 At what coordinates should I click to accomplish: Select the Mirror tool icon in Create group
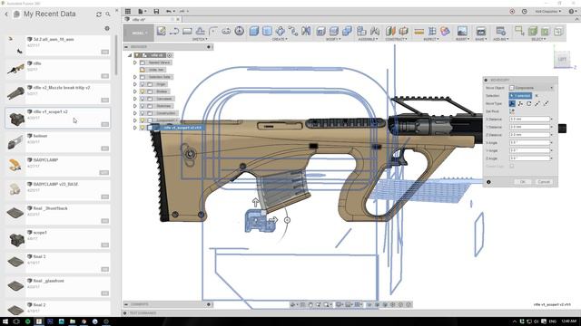pos(306,31)
